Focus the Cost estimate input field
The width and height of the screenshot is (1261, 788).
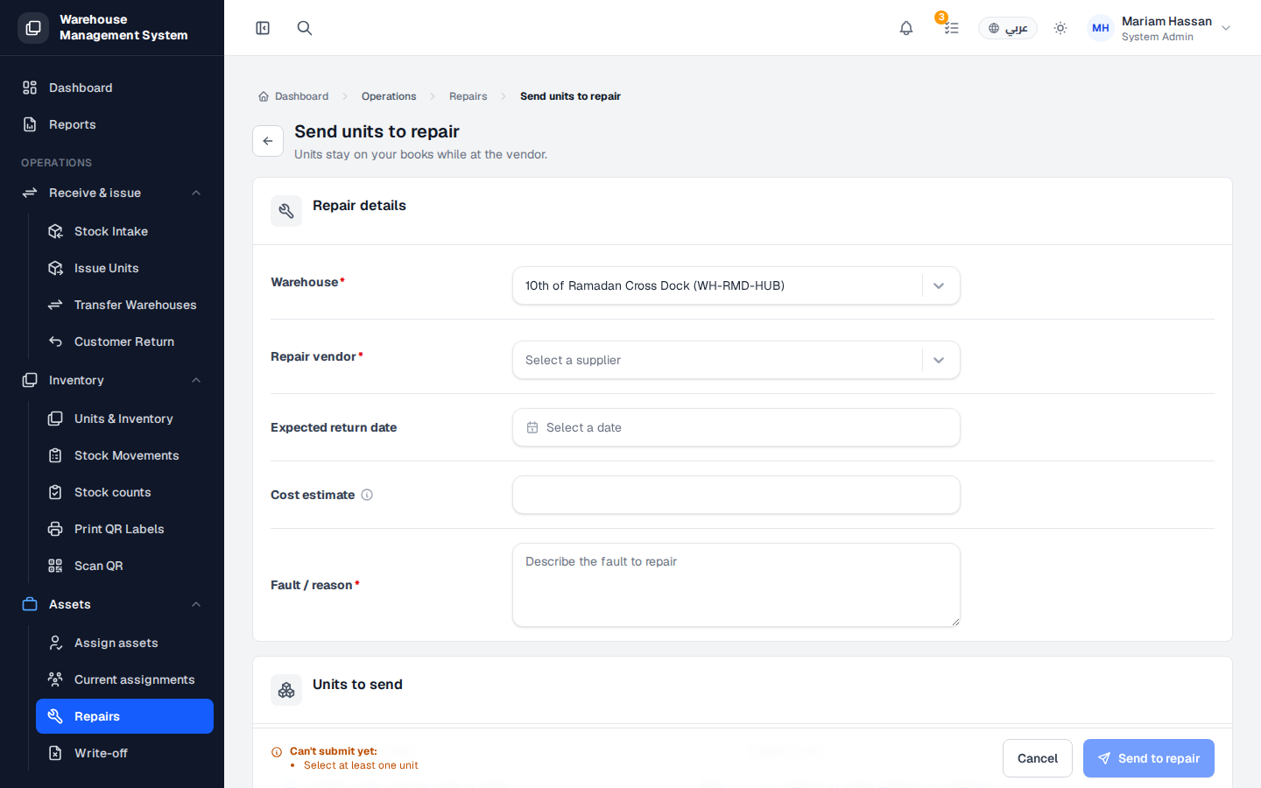(x=736, y=495)
